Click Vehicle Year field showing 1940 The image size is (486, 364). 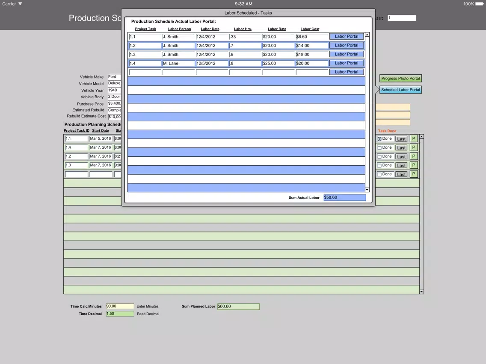(114, 91)
